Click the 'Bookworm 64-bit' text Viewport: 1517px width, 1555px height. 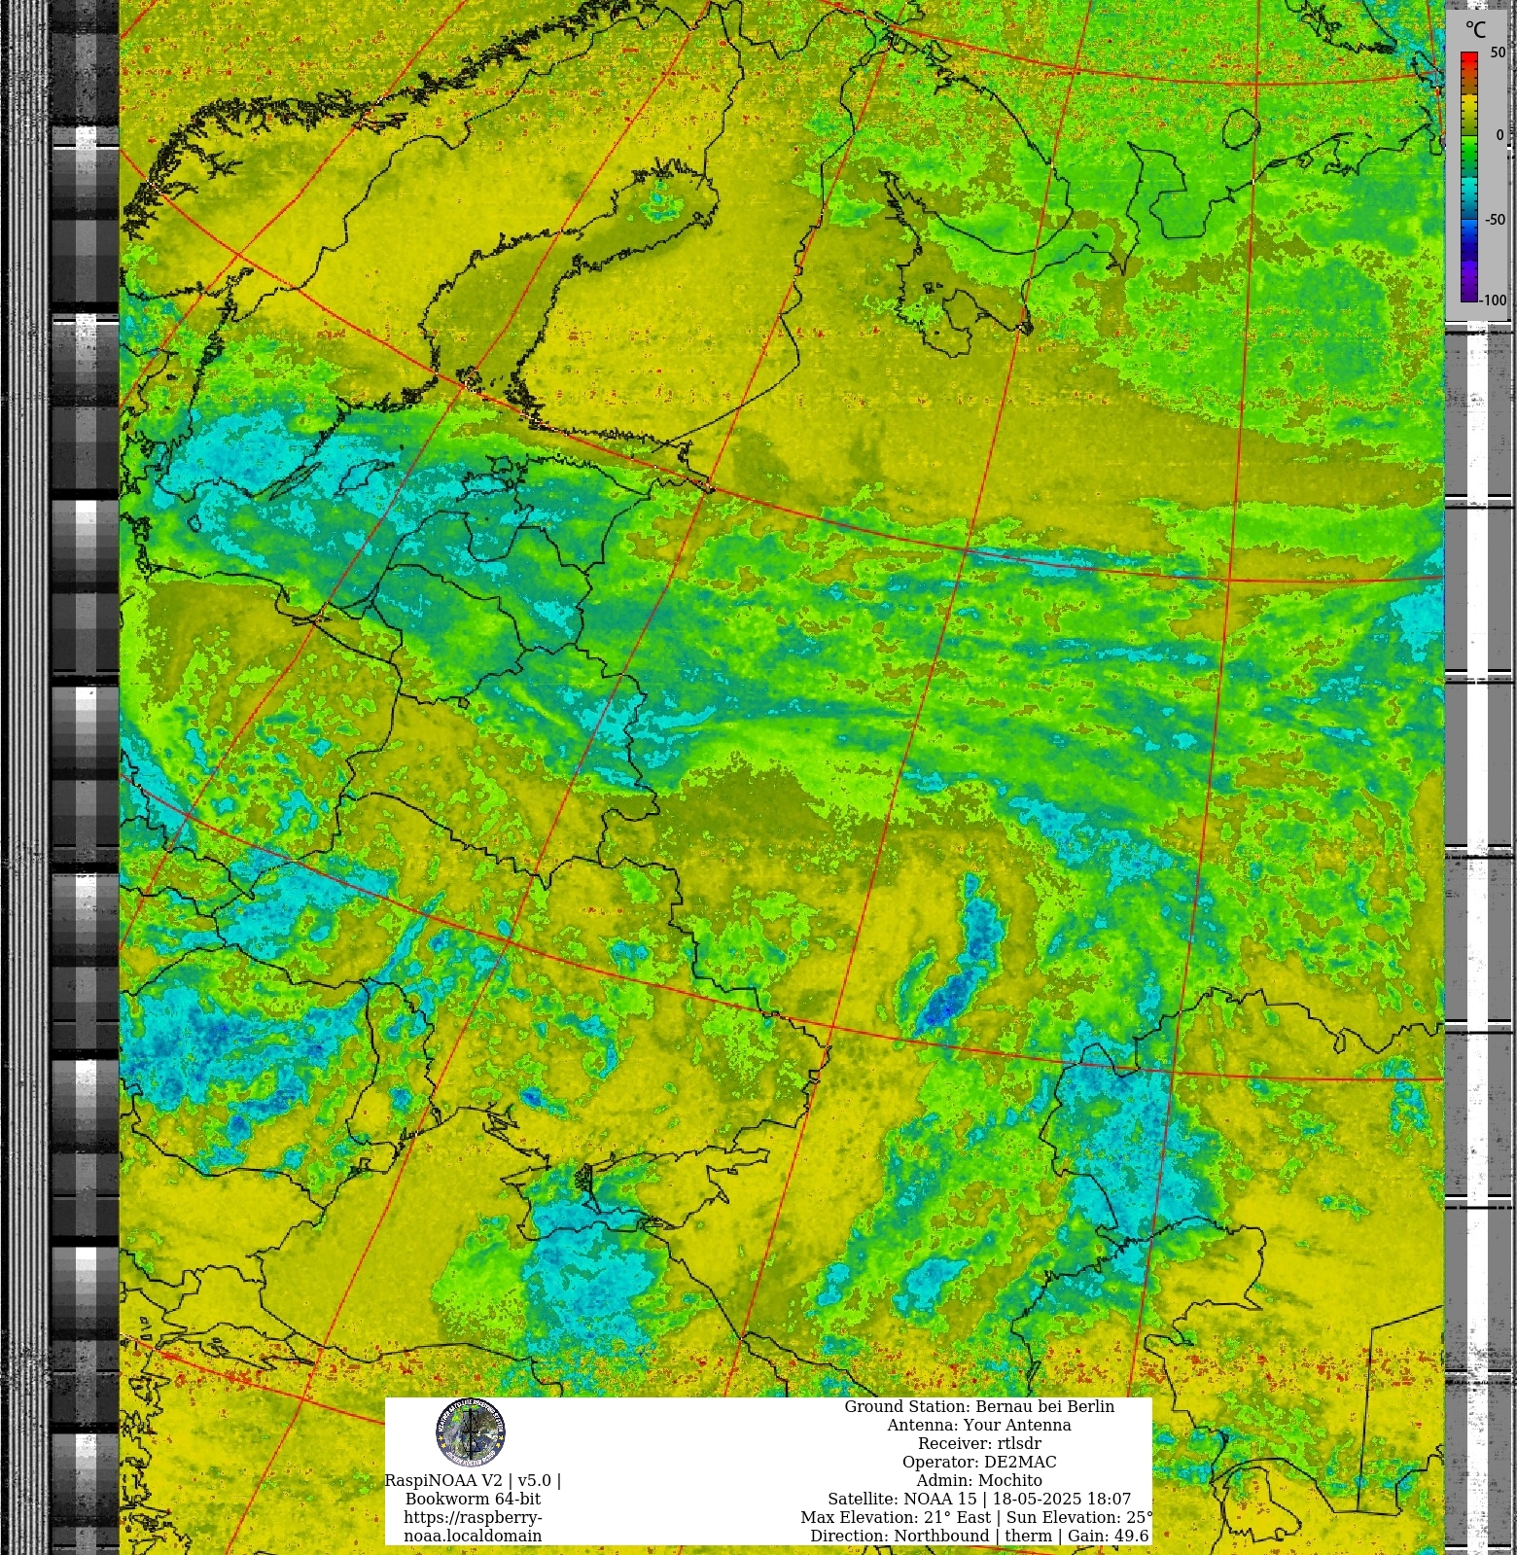click(x=473, y=1499)
